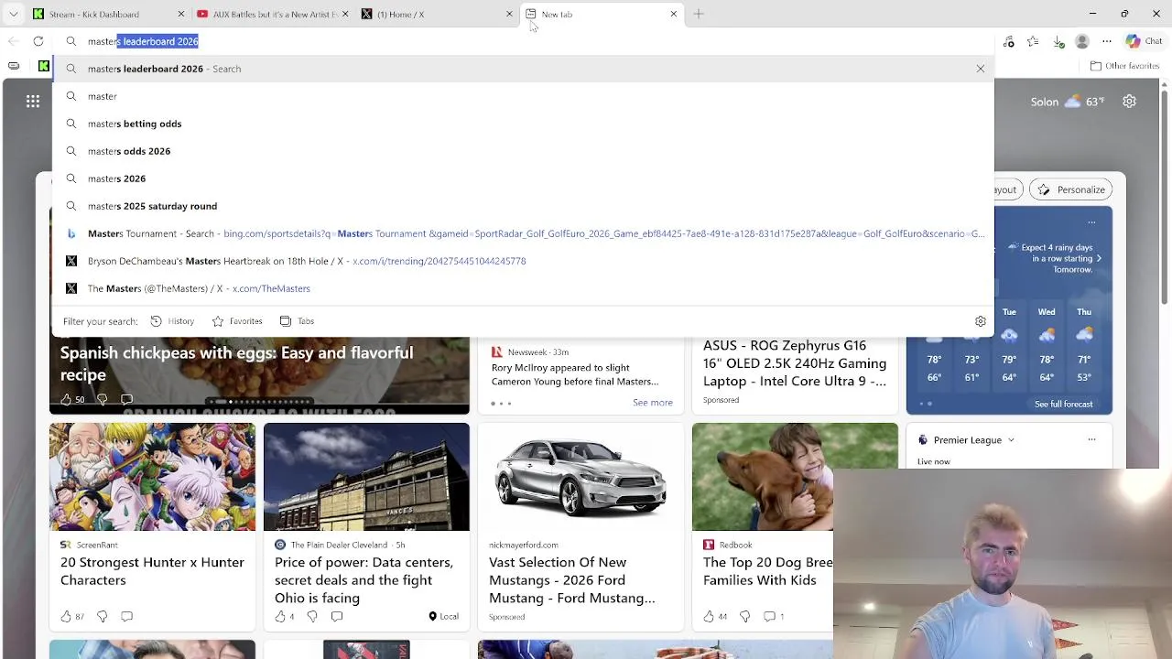
Task: Open page settings gear near weather
Action: pos(1129,102)
